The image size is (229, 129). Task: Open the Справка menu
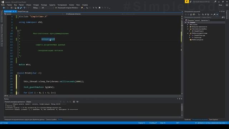click(85, 5)
